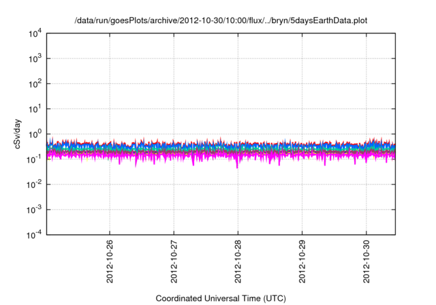436x305 pixels.
Task: Click the 10^1 y-axis tick label
Action: (34, 109)
